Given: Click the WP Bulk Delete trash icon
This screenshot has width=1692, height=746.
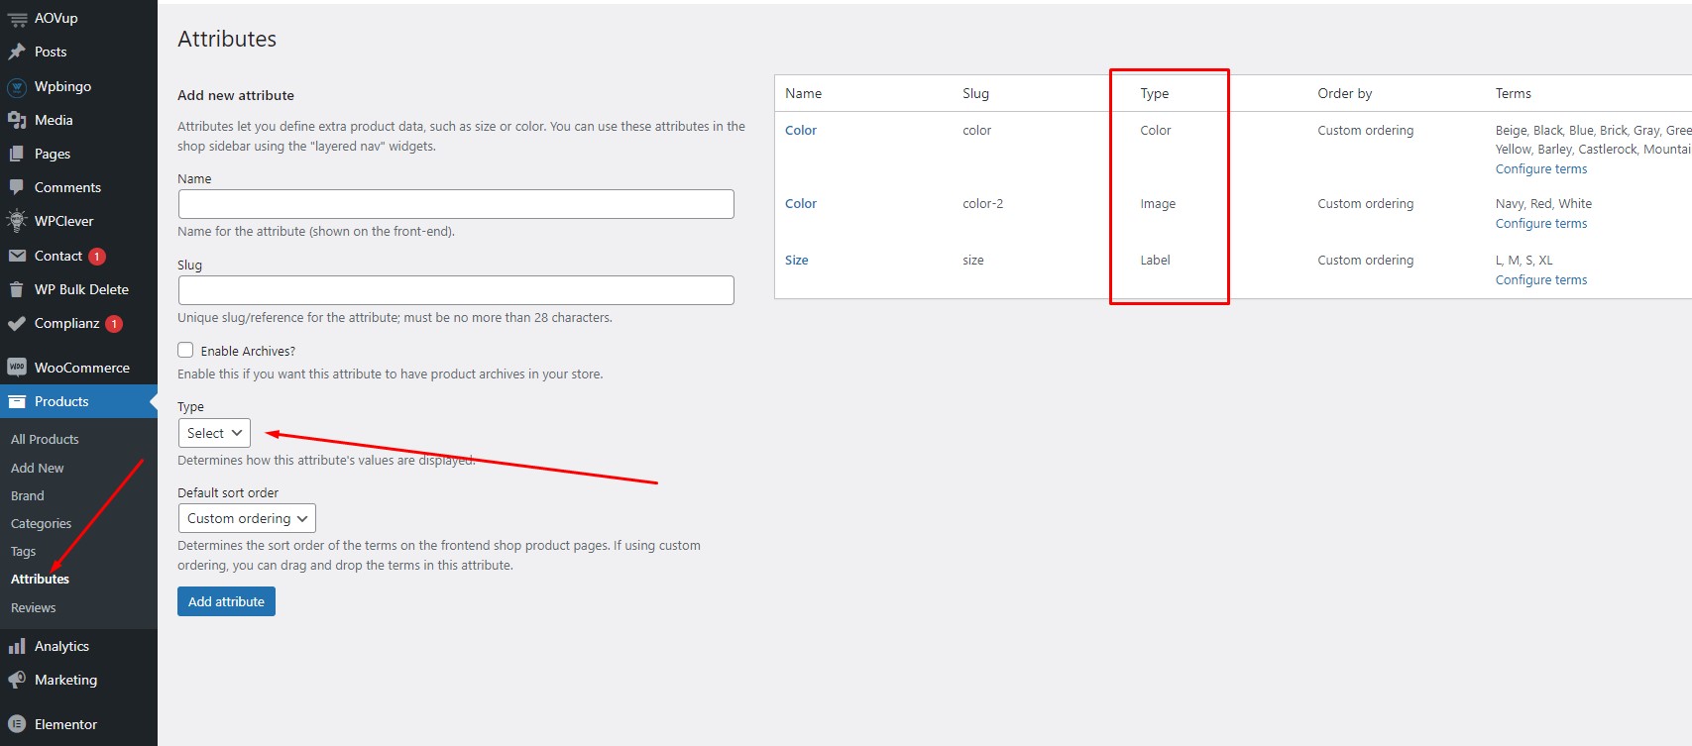Looking at the screenshot, I should pos(17,289).
